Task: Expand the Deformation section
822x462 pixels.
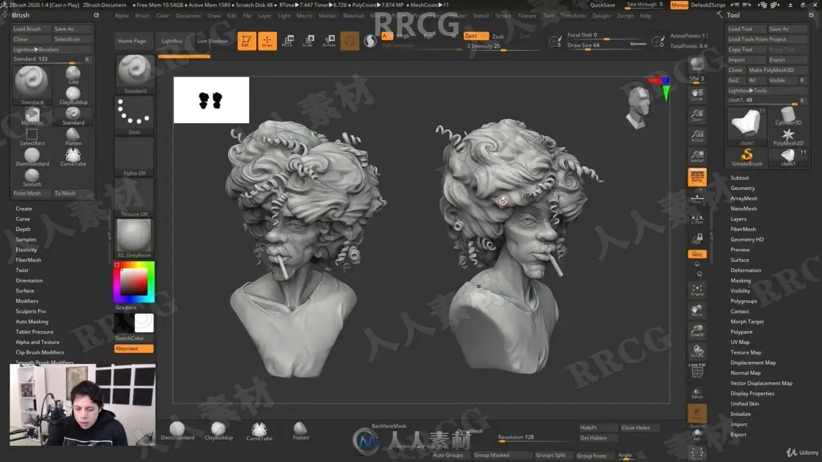Action: point(746,270)
